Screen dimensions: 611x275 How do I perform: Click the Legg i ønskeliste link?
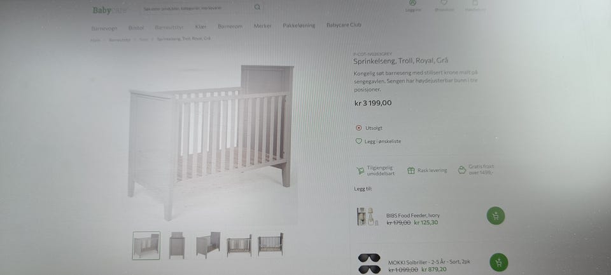click(x=383, y=142)
